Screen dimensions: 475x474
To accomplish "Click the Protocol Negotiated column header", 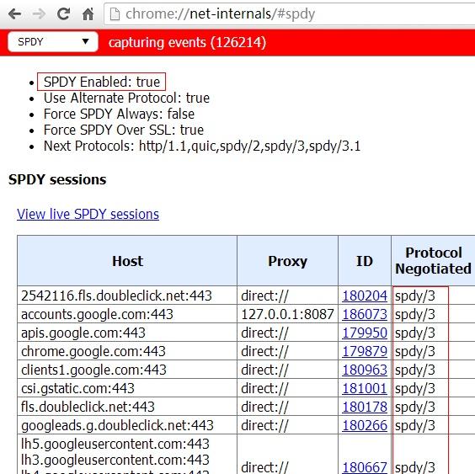I will 433,261.
